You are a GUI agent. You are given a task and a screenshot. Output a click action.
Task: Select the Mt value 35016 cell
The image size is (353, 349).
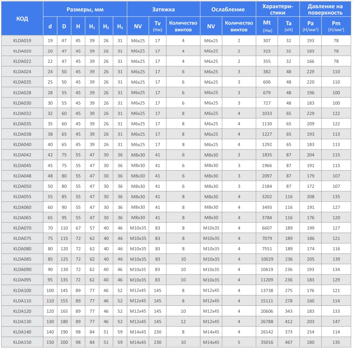coord(267,342)
